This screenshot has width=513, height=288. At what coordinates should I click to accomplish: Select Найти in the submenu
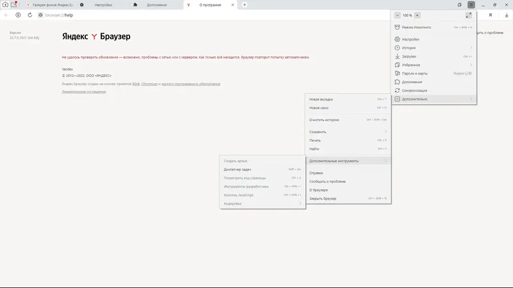tap(348, 148)
